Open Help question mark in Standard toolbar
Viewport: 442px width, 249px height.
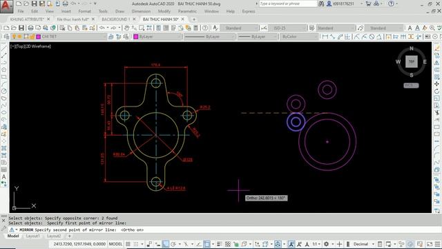[x=205, y=28]
